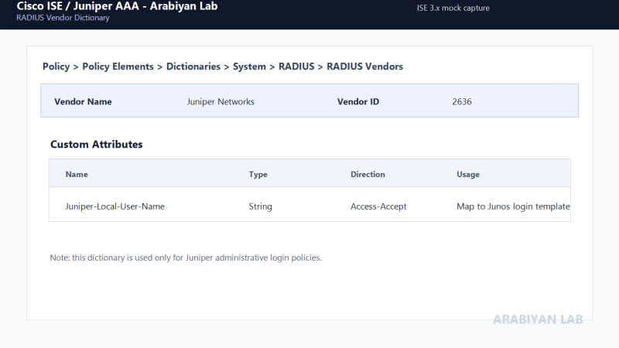Screen dimensions: 619x348
Task: Sort by the Name column header
Action: click(x=77, y=175)
